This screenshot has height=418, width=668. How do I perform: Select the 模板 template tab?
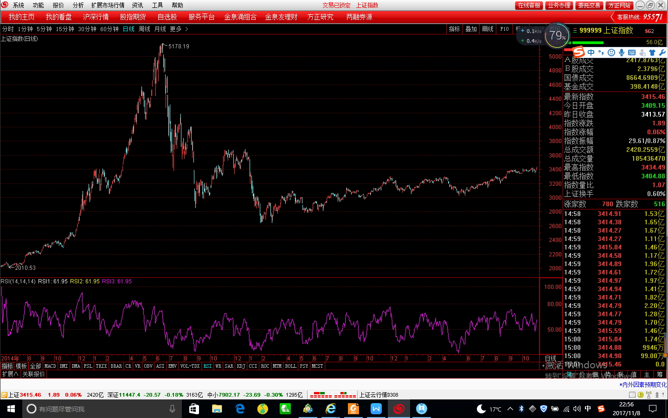point(21,366)
